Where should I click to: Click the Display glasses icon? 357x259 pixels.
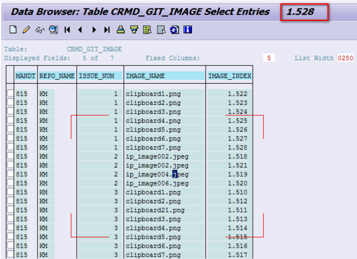coord(40,30)
